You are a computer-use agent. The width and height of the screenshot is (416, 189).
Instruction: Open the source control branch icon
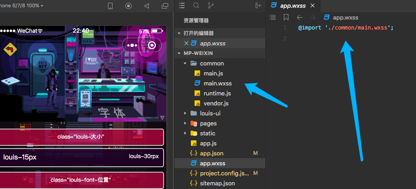tap(211, 5)
